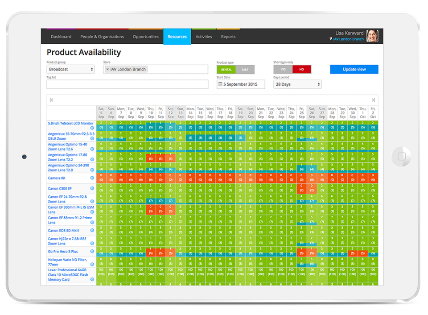428x315 pixels.
Task: Click the info icon for Camera Kit
Action: [x=92, y=178]
